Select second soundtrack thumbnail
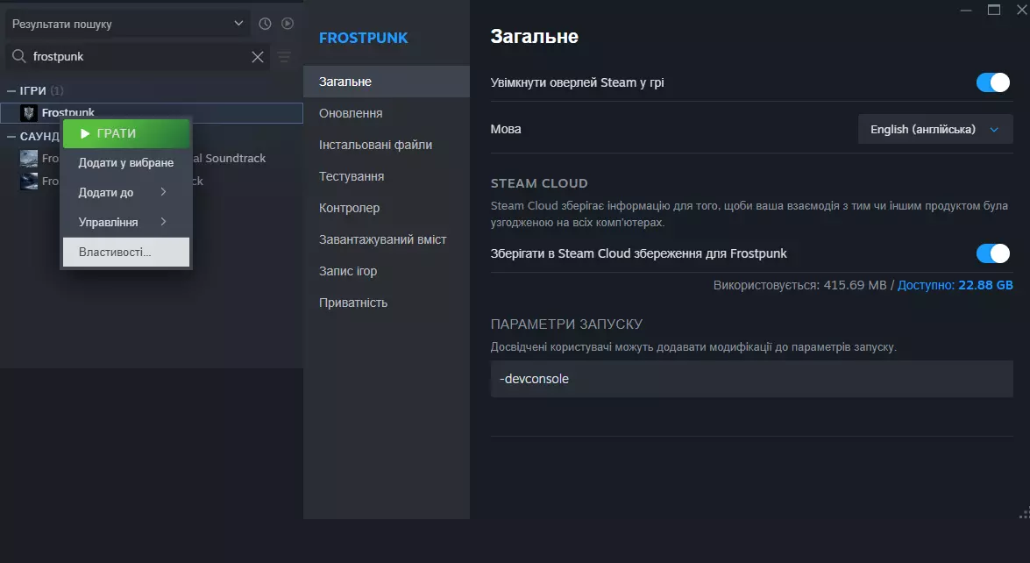Screen dimensions: 1030x563 click(x=28, y=182)
